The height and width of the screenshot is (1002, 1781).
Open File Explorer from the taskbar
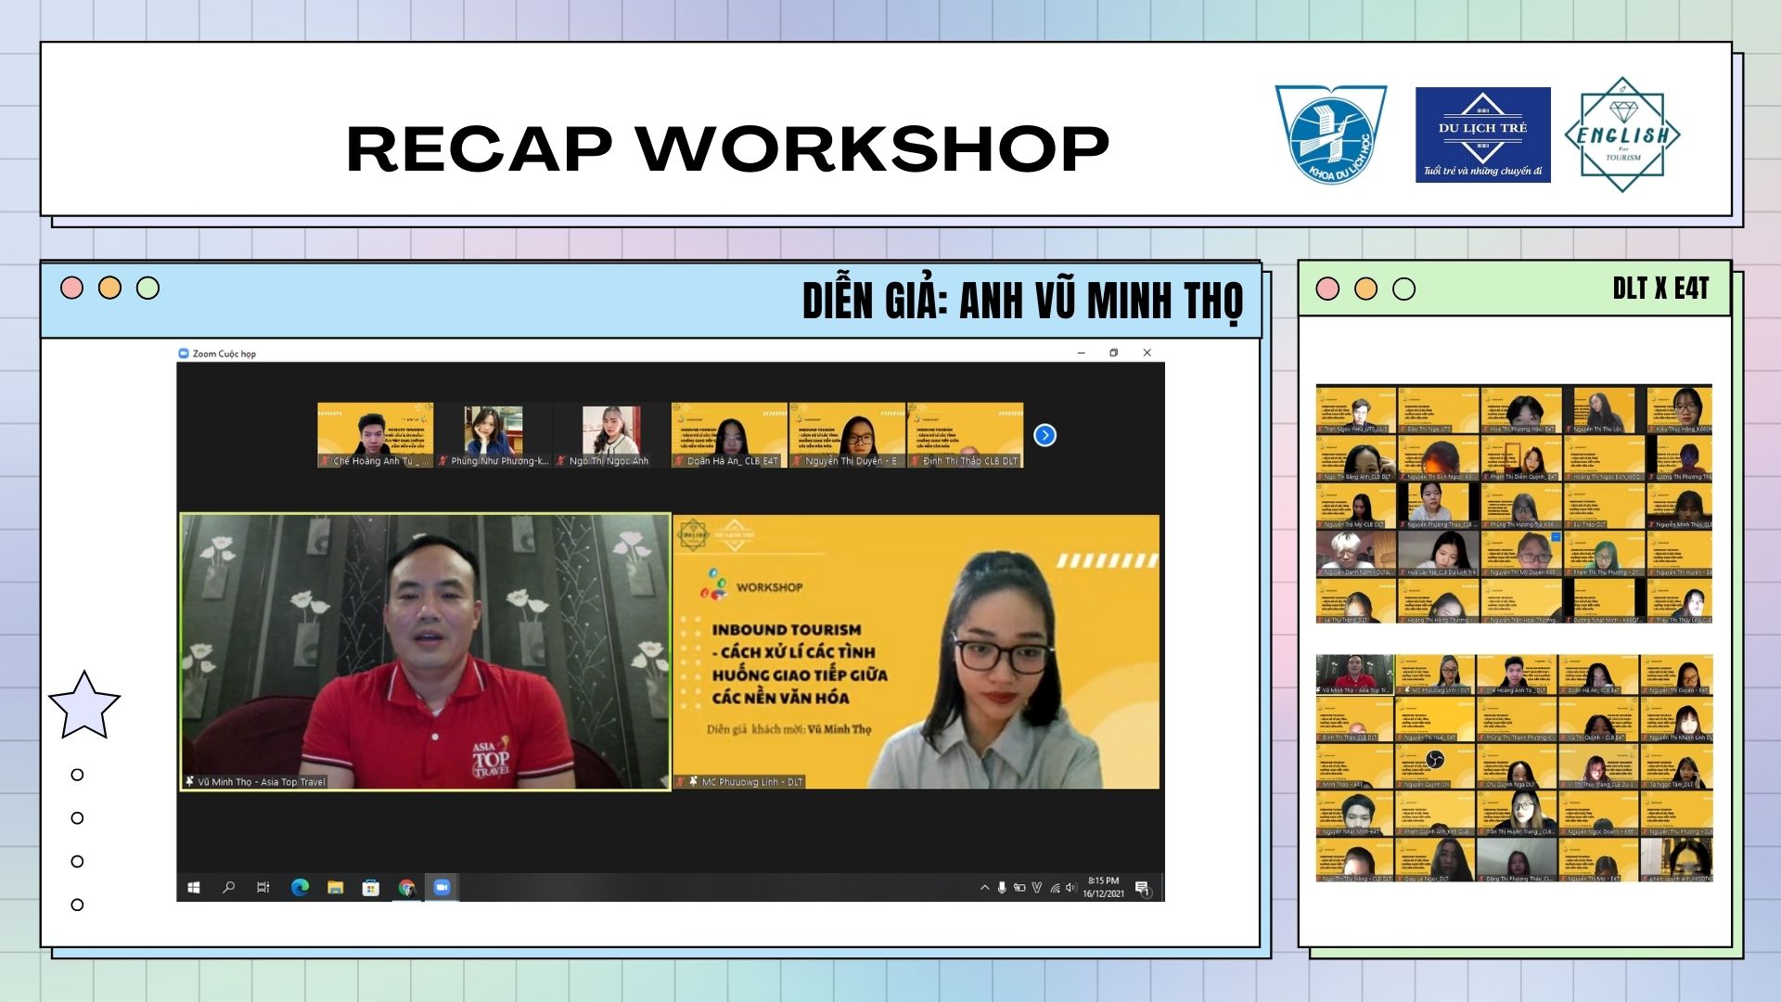(336, 888)
